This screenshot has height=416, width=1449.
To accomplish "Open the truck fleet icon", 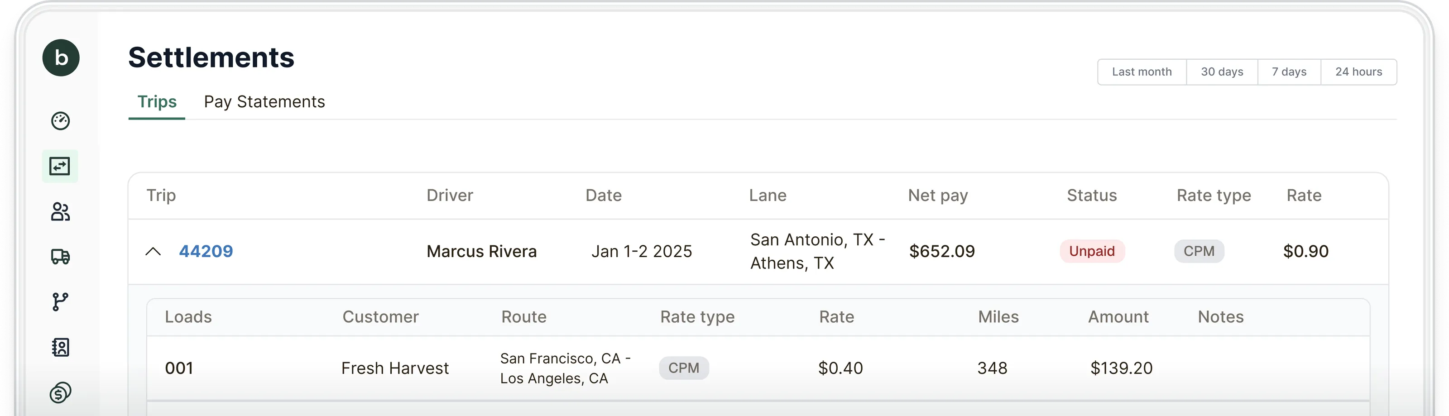I will pos(60,257).
